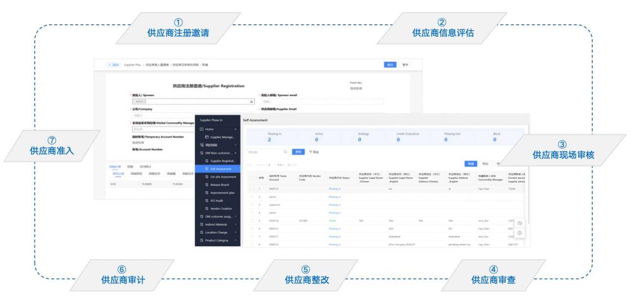Click the Under Evaluation count card
The height and width of the screenshot is (304, 632).
(408, 137)
